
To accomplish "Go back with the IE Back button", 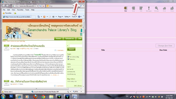I will (x=3, y=6).
